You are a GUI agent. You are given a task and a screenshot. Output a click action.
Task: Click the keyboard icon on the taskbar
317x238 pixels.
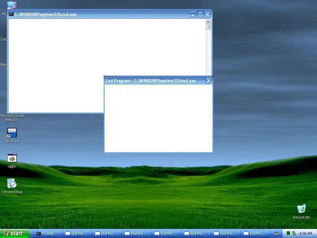click(x=276, y=234)
